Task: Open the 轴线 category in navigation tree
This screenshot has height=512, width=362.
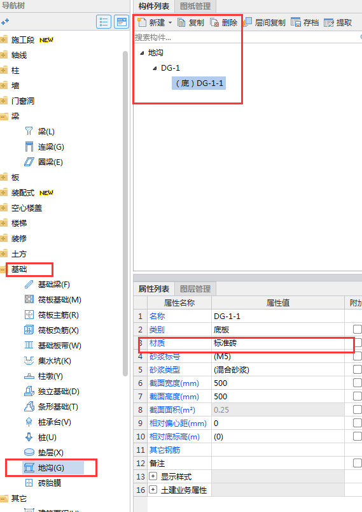Action: 19,55
